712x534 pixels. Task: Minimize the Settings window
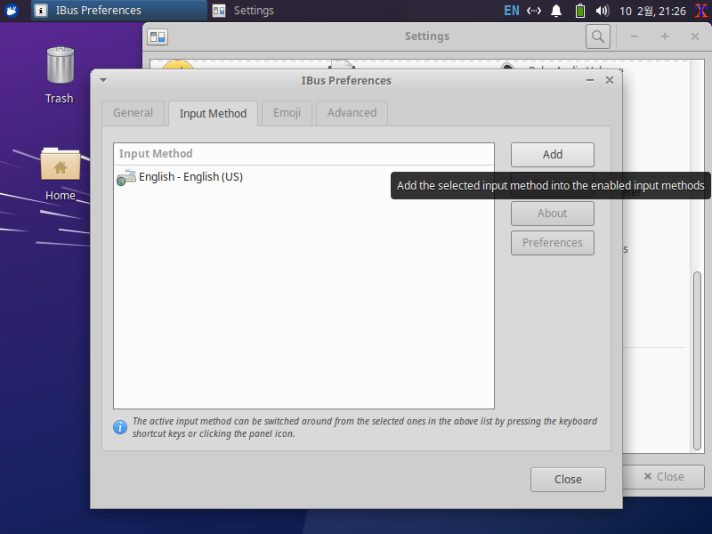pos(635,36)
